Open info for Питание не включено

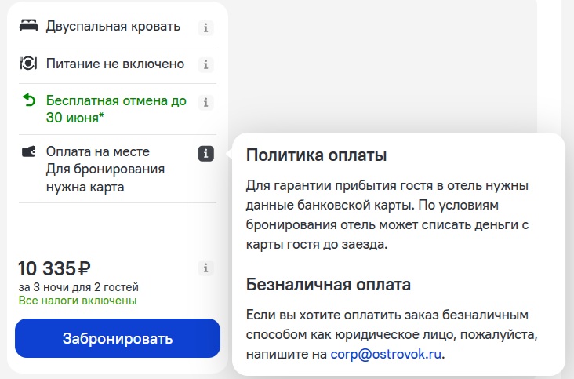[205, 65]
